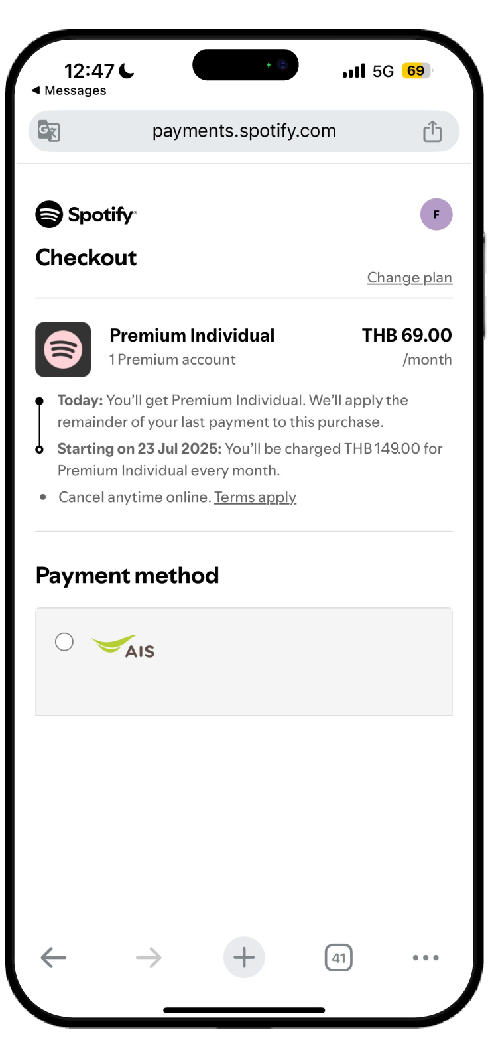
Task: Open a new tab with plus button
Action: pyautogui.click(x=244, y=958)
